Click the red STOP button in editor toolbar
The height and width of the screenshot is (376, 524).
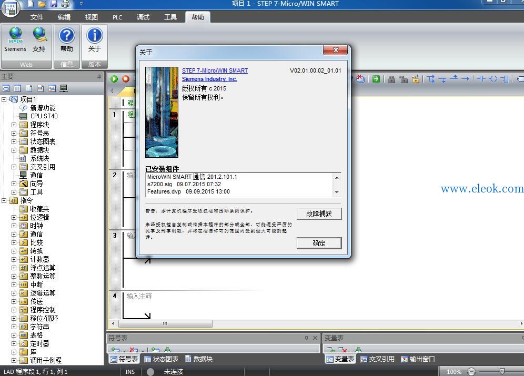click(126, 79)
